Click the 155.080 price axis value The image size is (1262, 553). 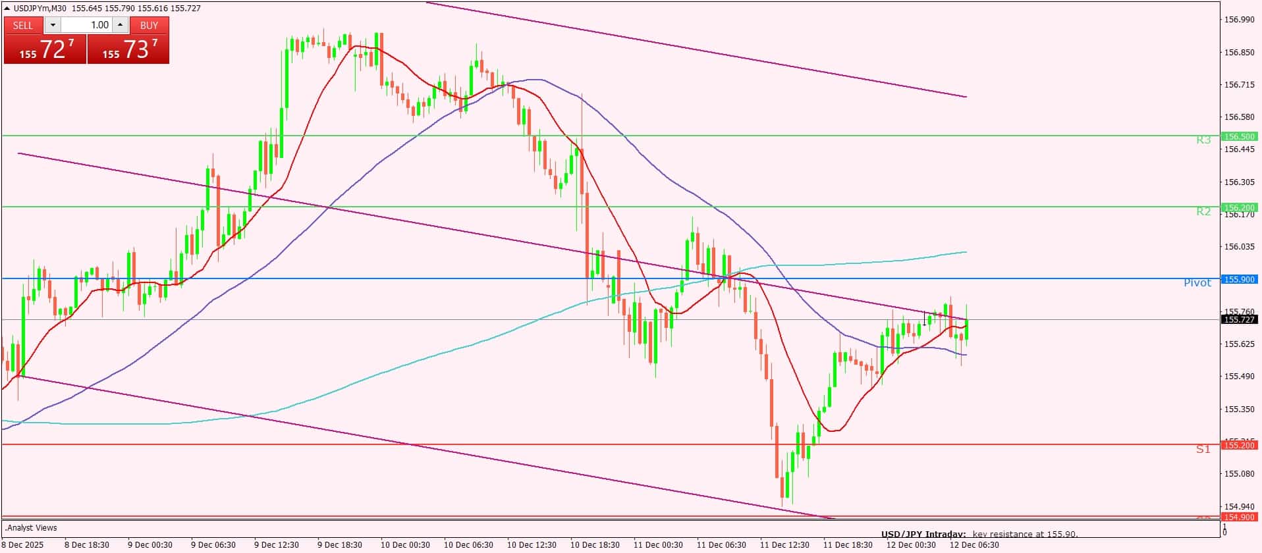point(1239,473)
